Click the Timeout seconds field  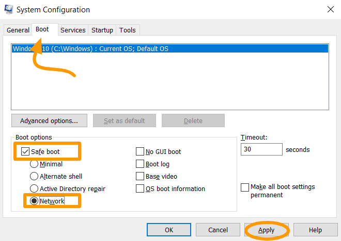click(x=261, y=150)
